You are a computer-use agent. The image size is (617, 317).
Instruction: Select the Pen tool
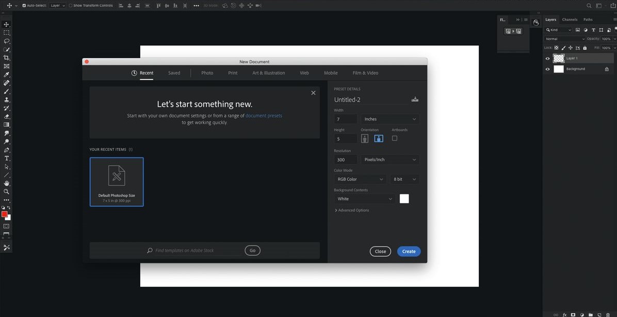click(6, 150)
